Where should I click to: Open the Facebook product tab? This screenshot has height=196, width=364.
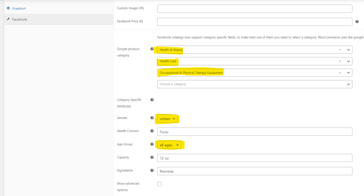[59, 19]
